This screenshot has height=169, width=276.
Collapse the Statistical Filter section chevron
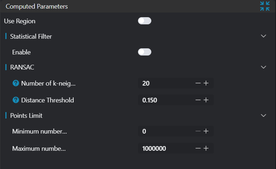(263, 36)
